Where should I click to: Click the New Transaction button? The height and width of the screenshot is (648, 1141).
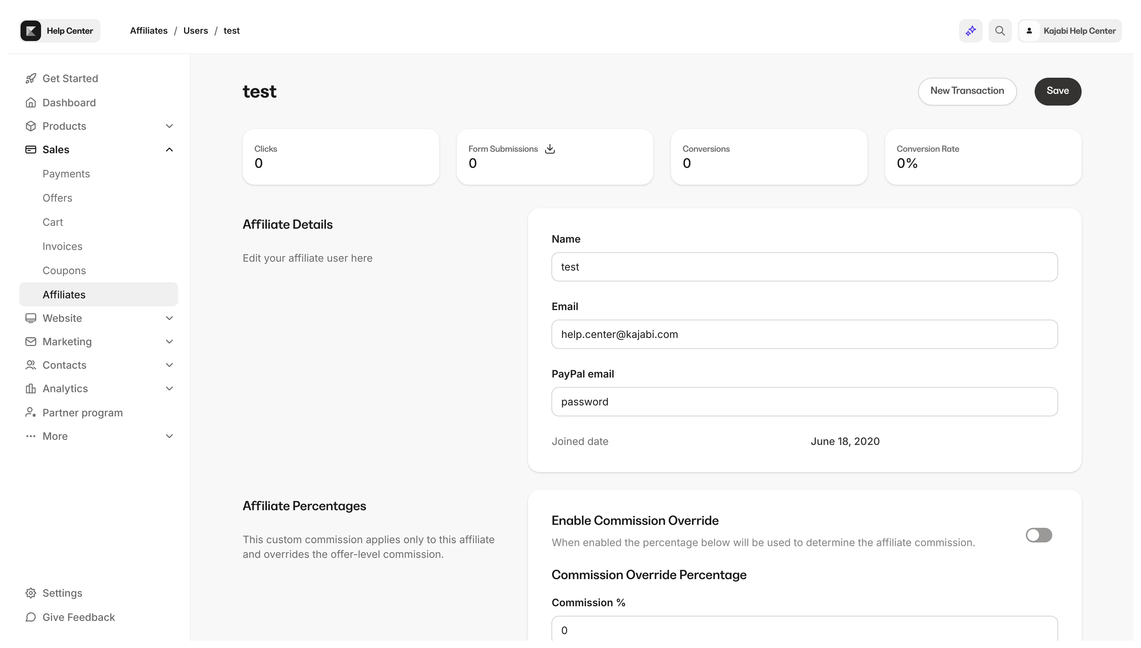967,91
